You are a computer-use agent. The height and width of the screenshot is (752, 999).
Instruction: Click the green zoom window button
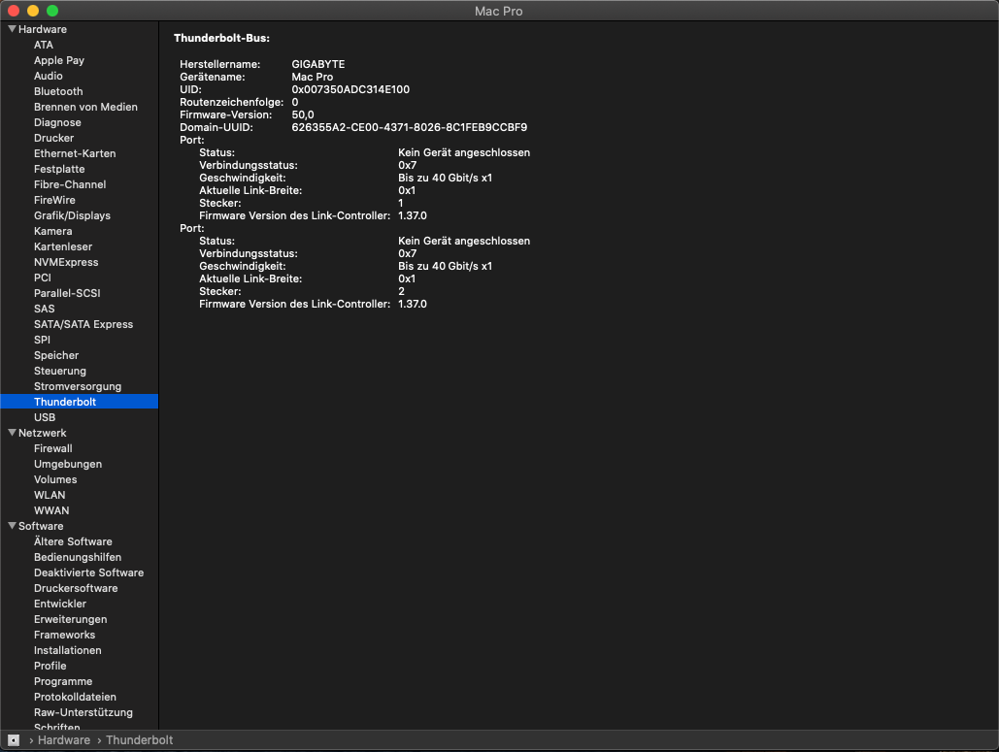52,11
